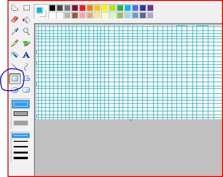The width and height of the screenshot is (223, 177).
Task: Pick the black color swatch
Action: click(x=52, y=8)
